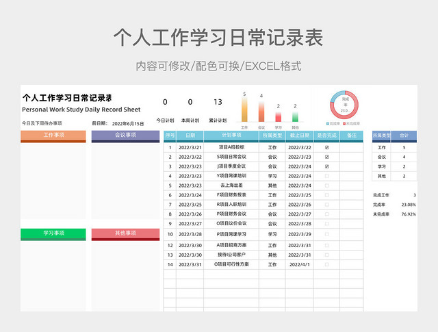Select the 接待I公司客户 plan cell
The height and width of the screenshot is (332, 438).
click(x=231, y=255)
